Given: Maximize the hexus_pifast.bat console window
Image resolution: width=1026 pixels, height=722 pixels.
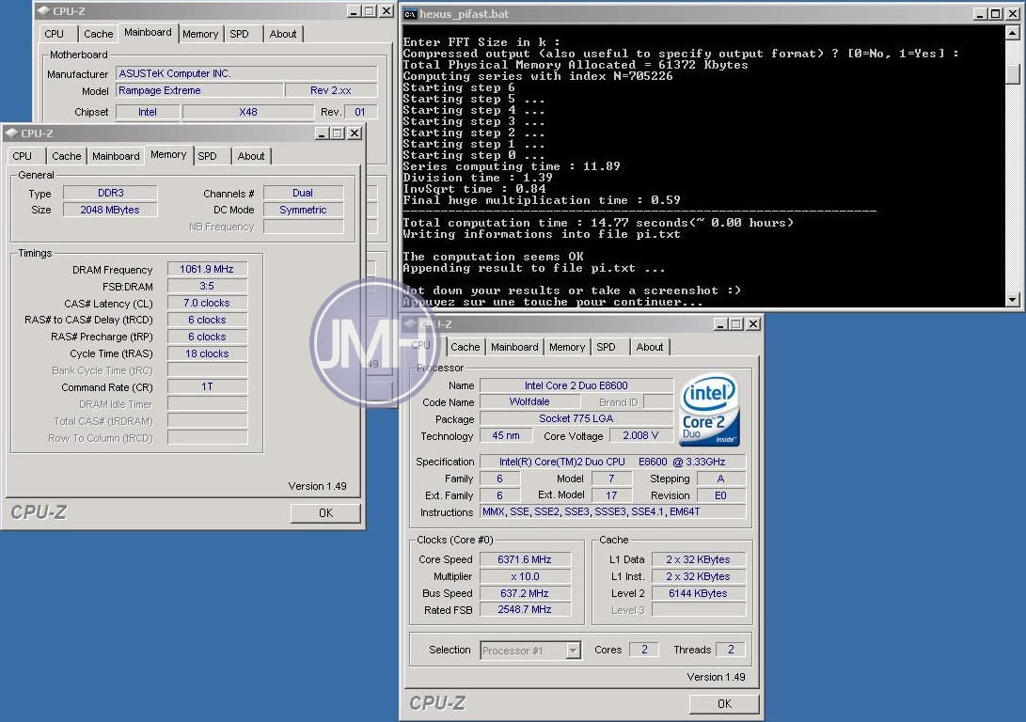Looking at the screenshot, I should pyautogui.click(x=995, y=14).
